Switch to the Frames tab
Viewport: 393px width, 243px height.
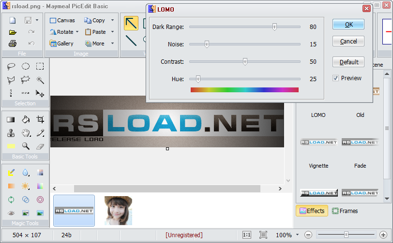(345, 211)
